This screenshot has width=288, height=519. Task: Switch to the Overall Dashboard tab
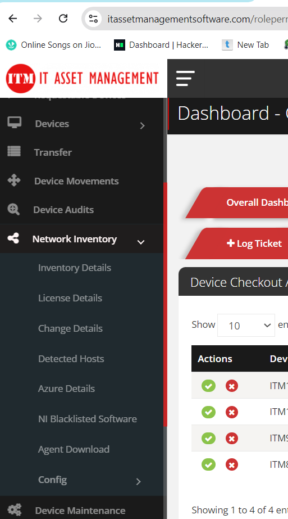point(237,202)
